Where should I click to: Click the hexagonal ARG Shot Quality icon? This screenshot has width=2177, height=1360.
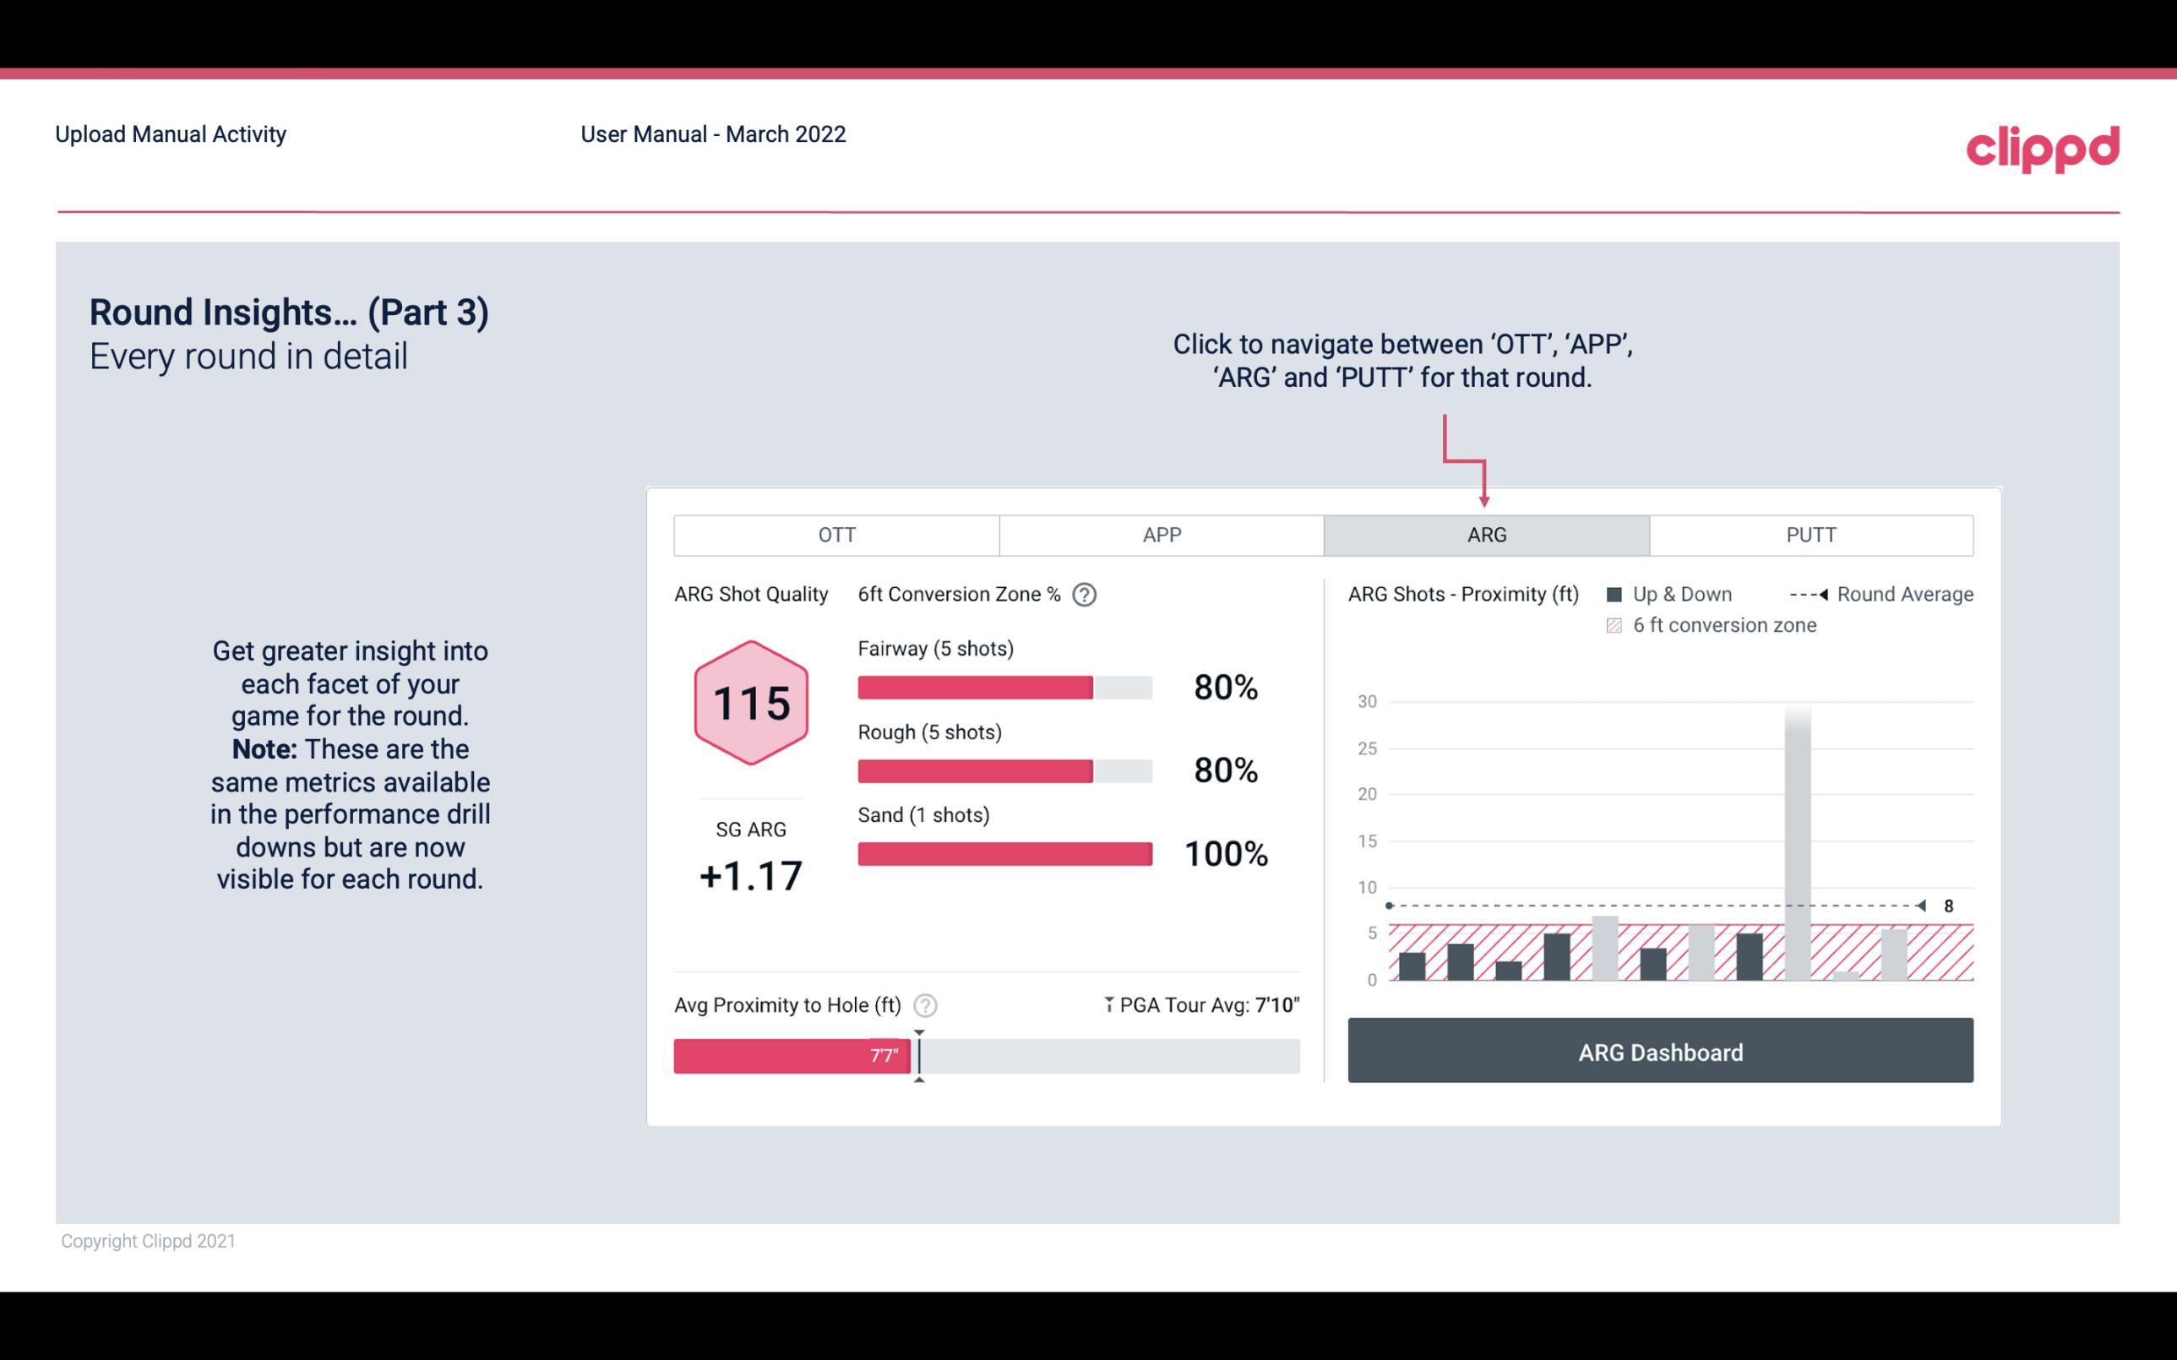[748, 702]
